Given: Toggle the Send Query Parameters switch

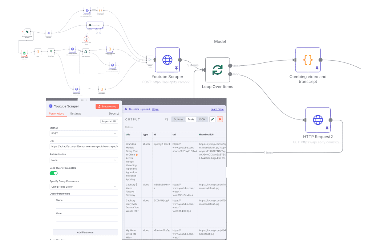Looking at the screenshot, I should point(54,173).
